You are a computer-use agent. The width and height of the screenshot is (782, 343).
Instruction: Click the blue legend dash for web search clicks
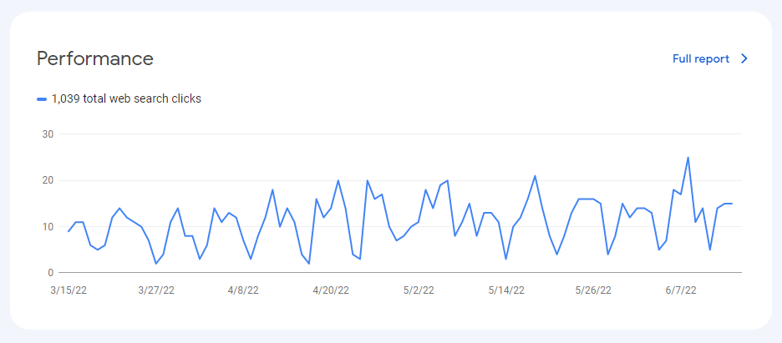[x=42, y=99]
